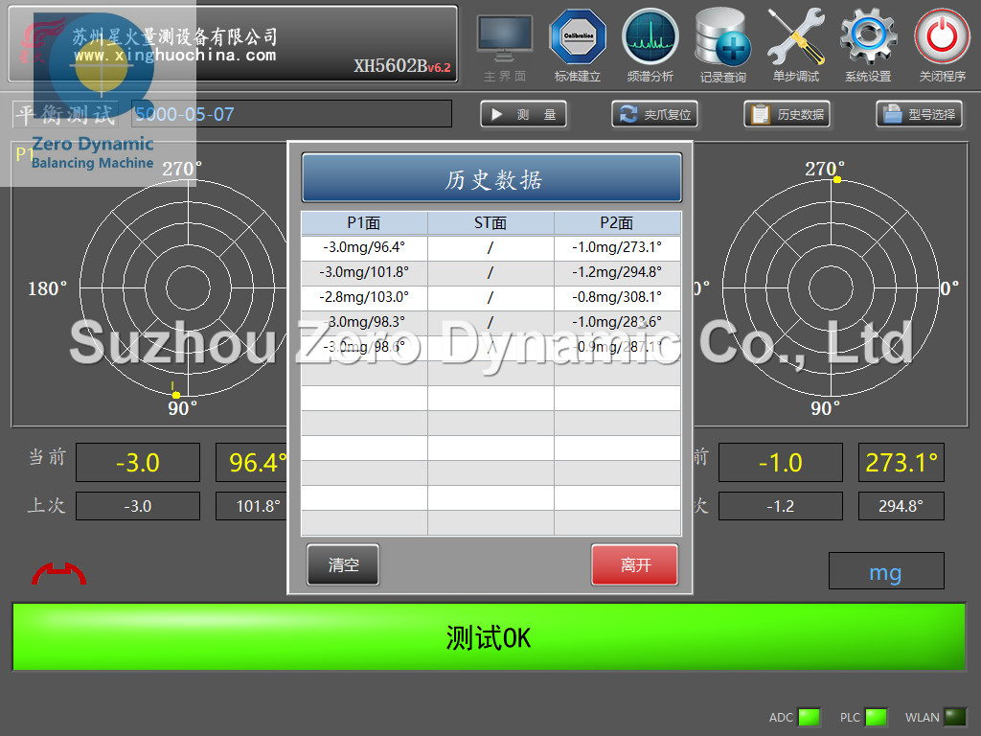Click the 清空 clear button

click(x=343, y=565)
